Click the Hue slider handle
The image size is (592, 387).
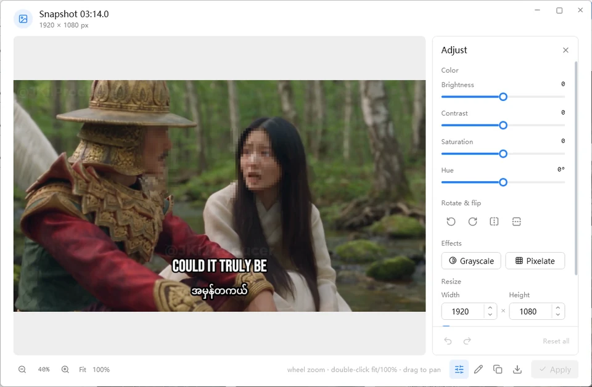[x=503, y=182]
